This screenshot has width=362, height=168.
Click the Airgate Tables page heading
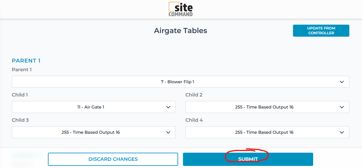pyautogui.click(x=181, y=31)
